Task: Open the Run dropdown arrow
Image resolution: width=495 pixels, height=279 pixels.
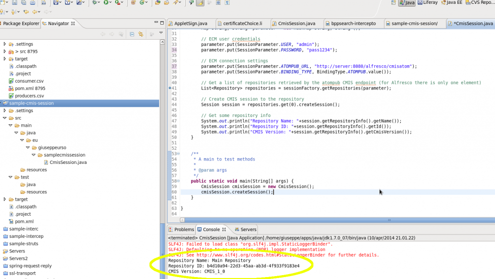Action: [110, 3]
